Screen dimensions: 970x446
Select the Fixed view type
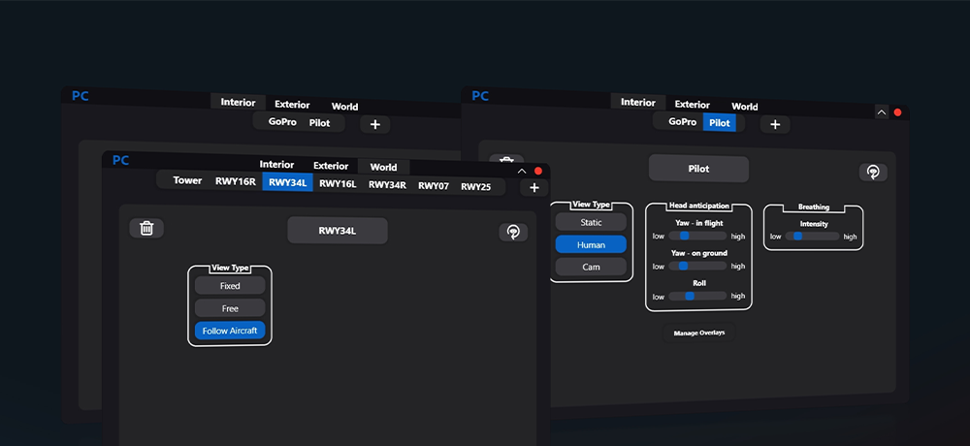(230, 286)
